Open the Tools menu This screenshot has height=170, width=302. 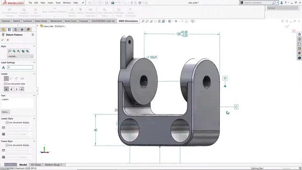tap(58, 3)
